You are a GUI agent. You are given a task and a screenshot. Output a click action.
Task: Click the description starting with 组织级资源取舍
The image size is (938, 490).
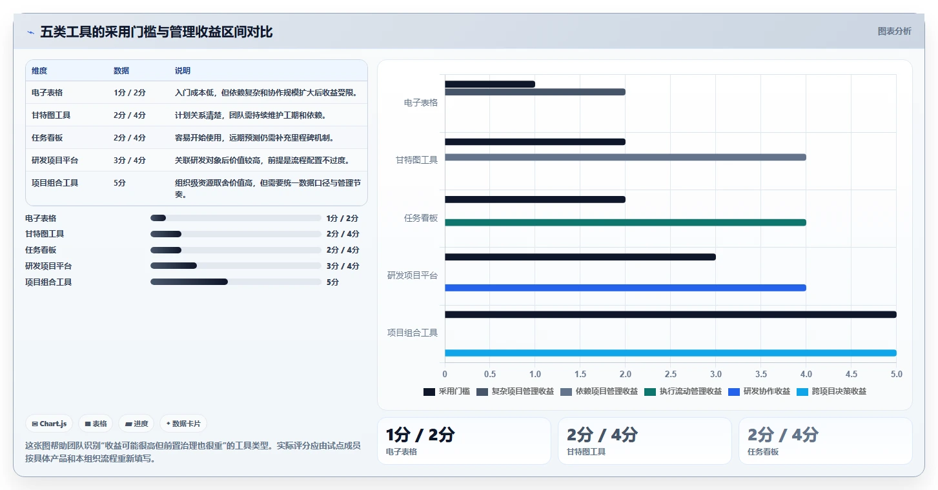(x=268, y=188)
